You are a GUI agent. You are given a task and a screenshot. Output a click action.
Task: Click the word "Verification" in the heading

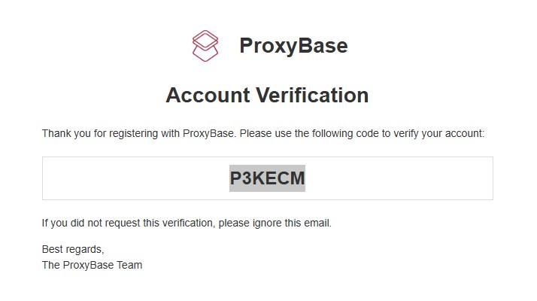click(x=312, y=96)
